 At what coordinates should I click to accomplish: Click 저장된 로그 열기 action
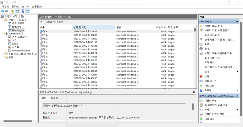214,26
